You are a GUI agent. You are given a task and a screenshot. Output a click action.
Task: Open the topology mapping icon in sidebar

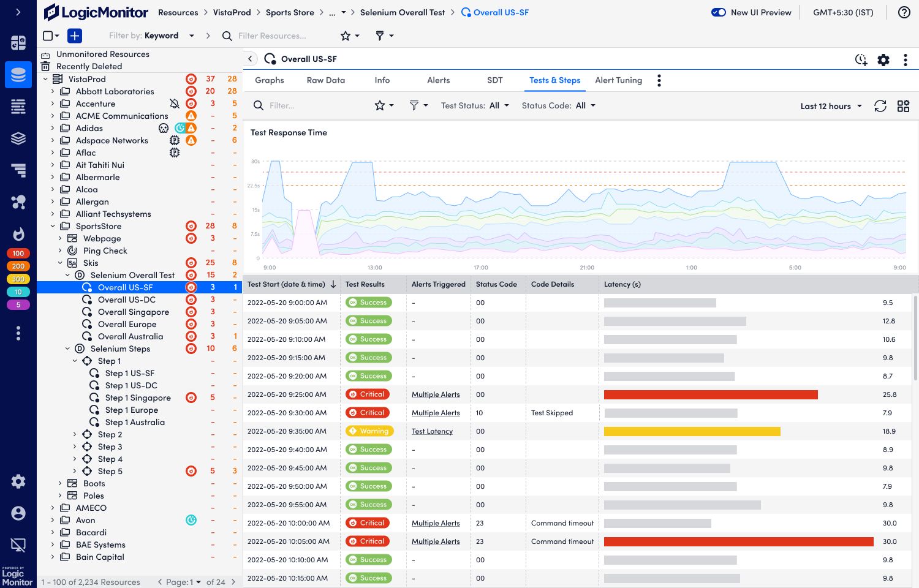tap(18, 202)
